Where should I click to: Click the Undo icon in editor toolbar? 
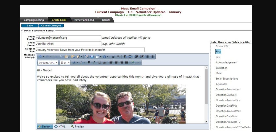click(x=40, y=57)
